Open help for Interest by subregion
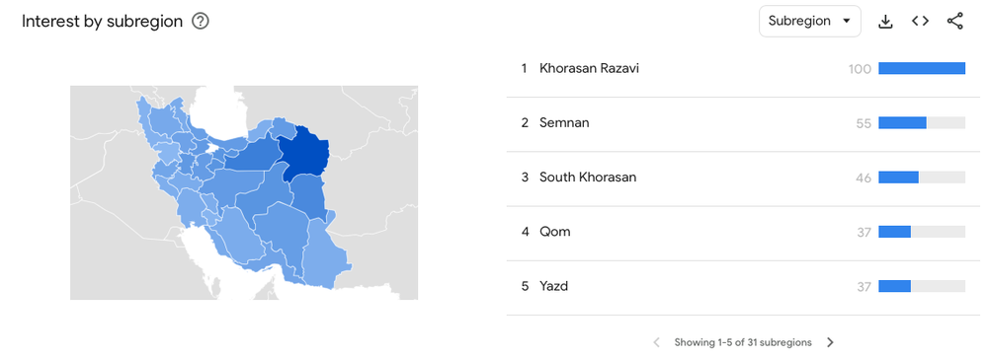This screenshot has height=357, width=988. click(201, 22)
